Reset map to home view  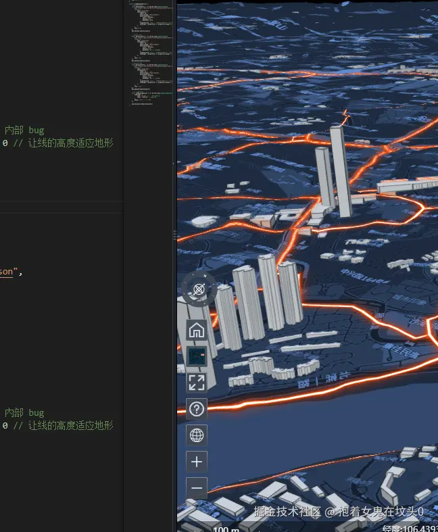pyautogui.click(x=197, y=330)
